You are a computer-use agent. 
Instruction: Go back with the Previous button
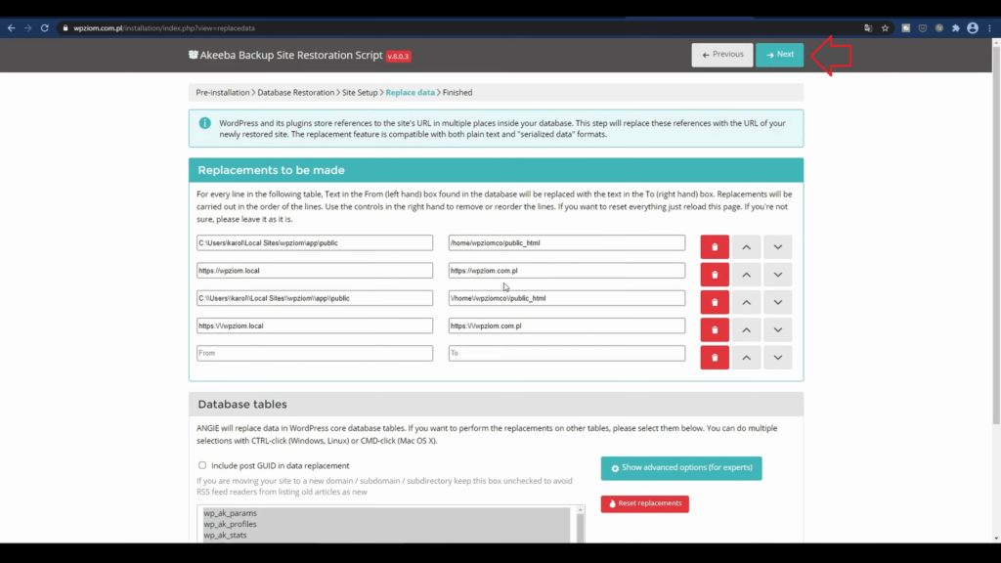pyautogui.click(x=721, y=55)
